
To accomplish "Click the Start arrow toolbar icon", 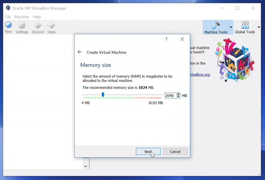I will [51, 28].
